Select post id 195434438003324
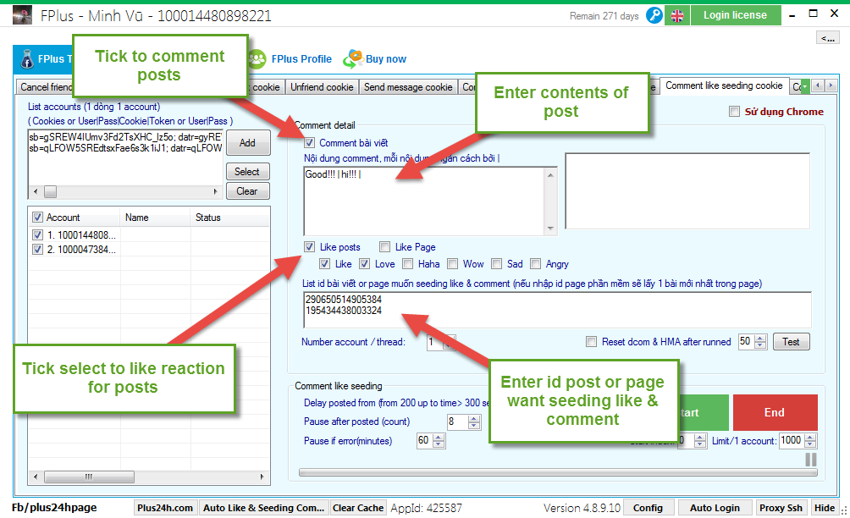850x518 pixels. (344, 311)
